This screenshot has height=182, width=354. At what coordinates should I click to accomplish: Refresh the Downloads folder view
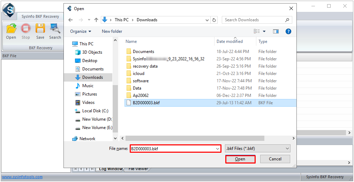click(214, 20)
